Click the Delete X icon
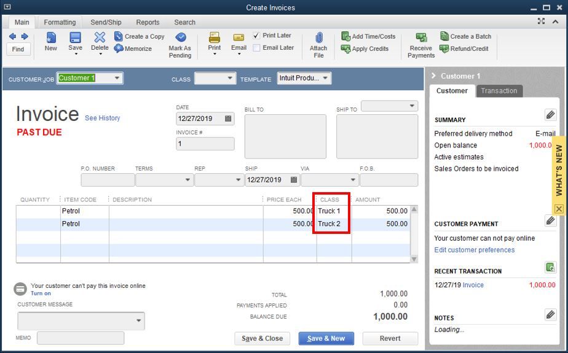 pyautogui.click(x=100, y=37)
